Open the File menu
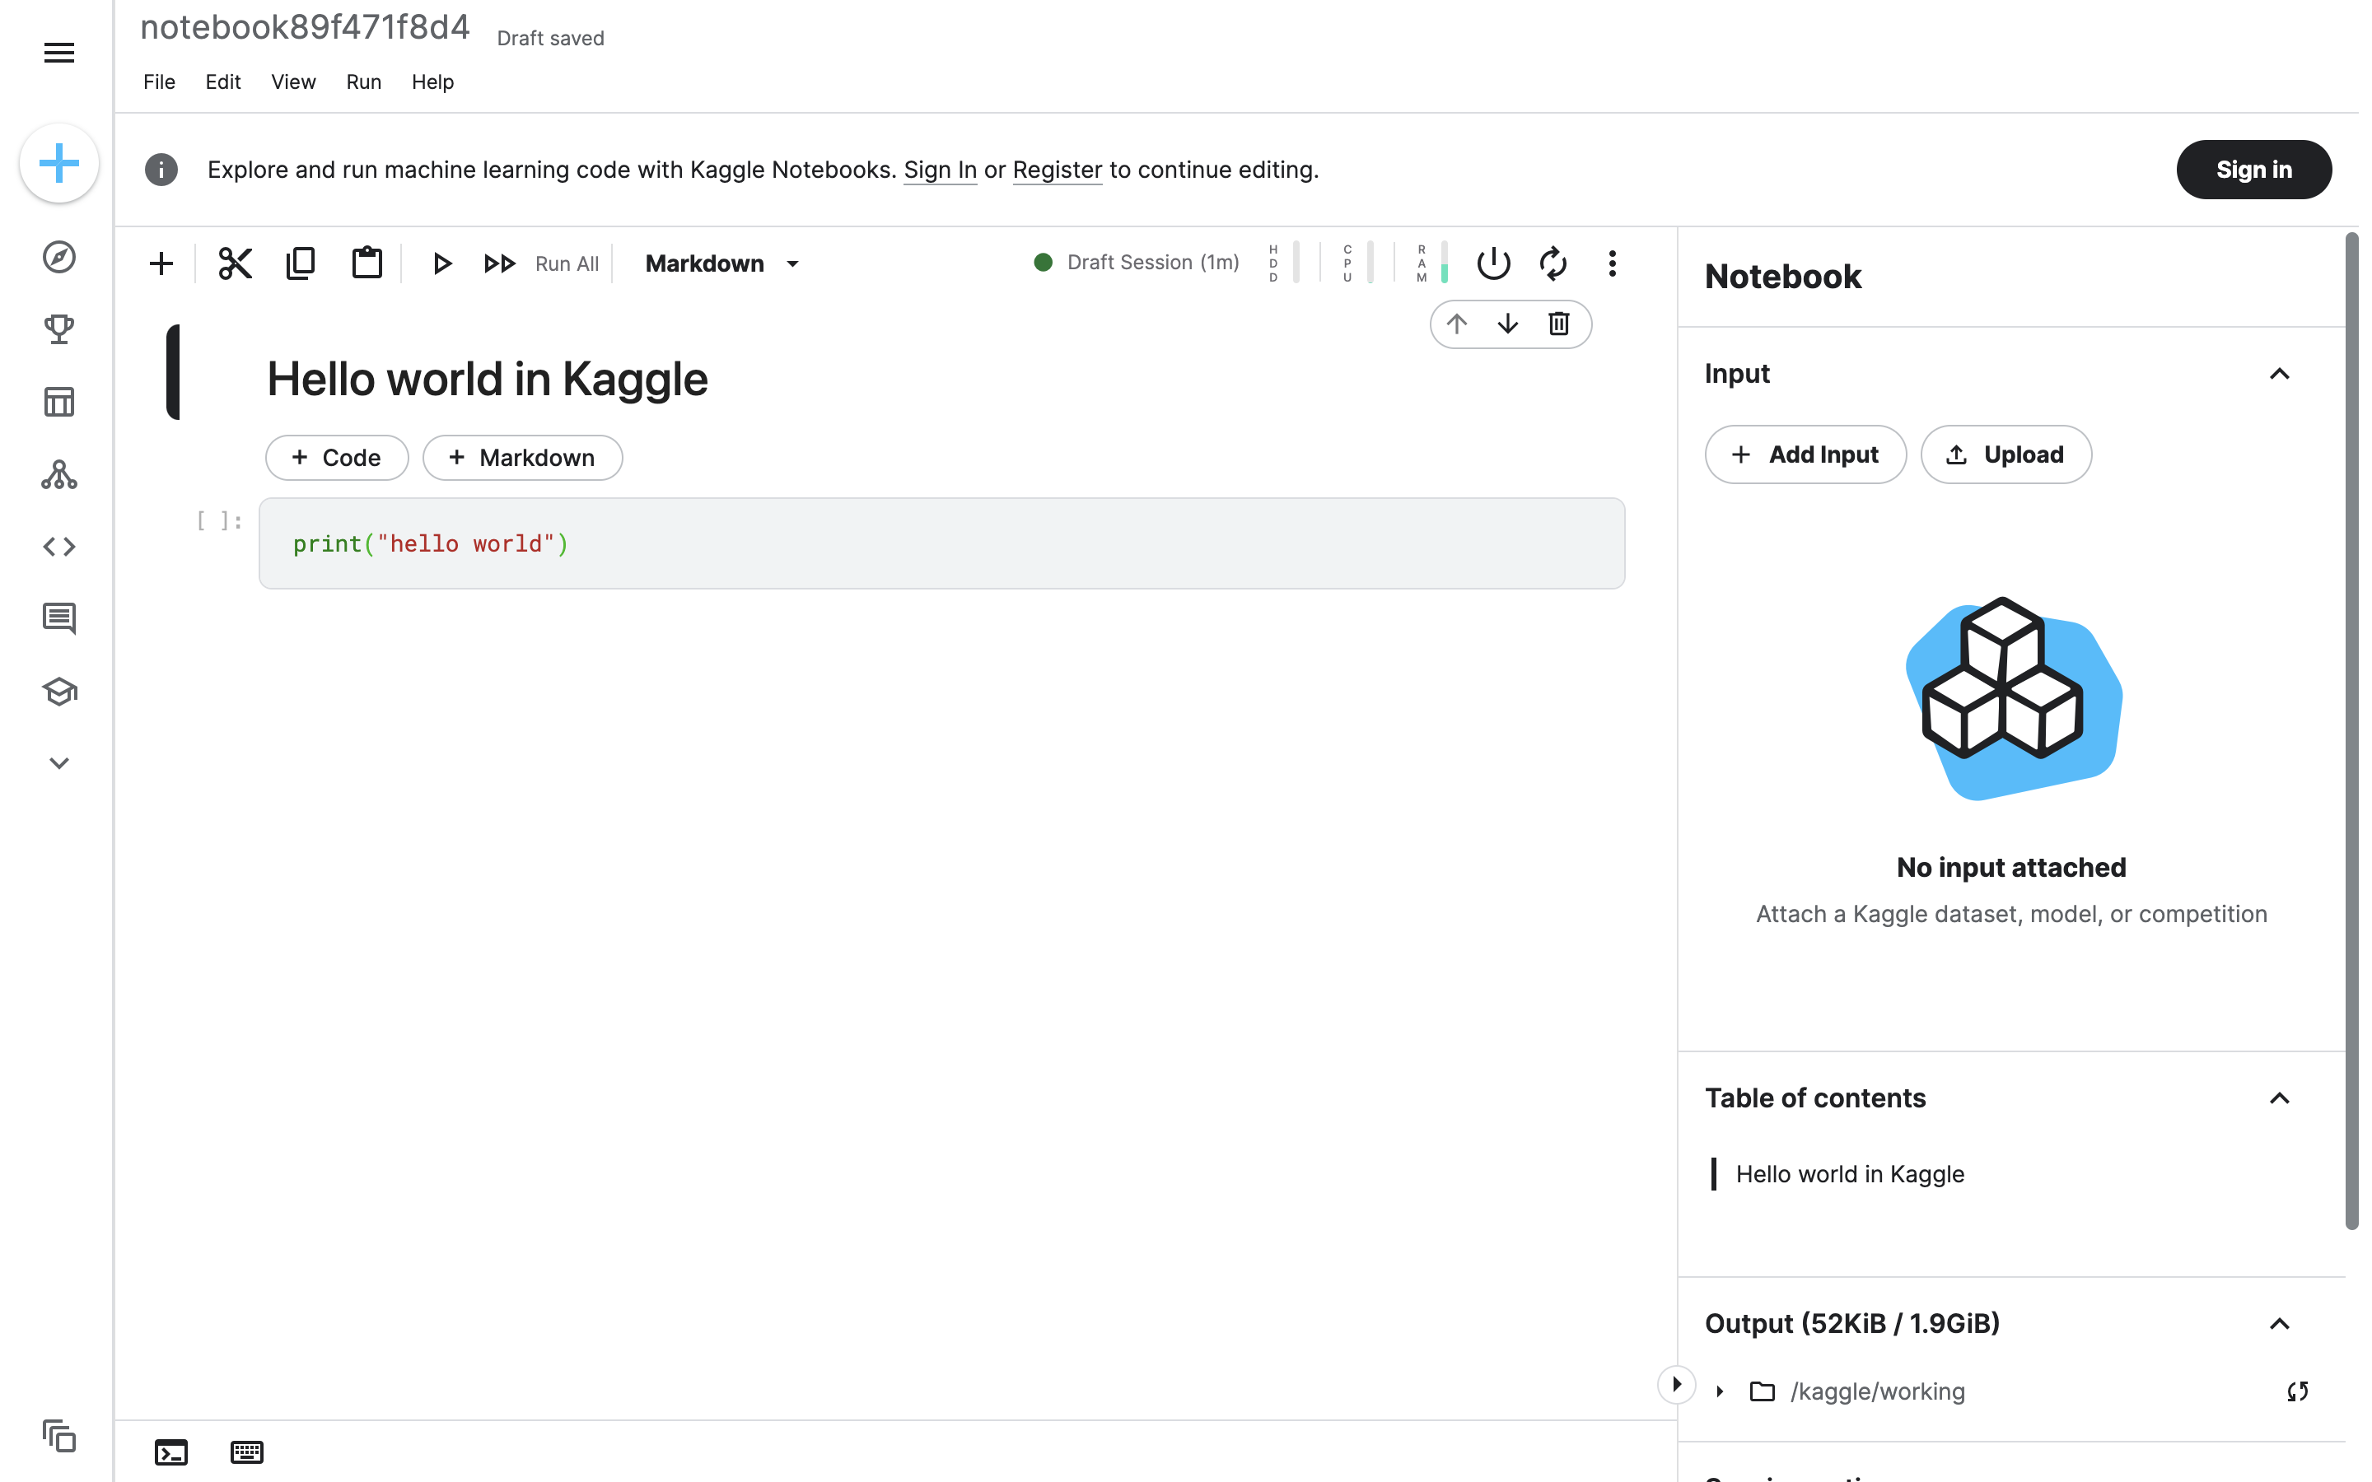This screenshot has width=2372, height=1482. click(x=159, y=82)
